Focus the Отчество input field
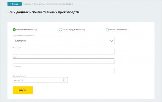This screenshot has height=102, width=162. click(64, 70)
